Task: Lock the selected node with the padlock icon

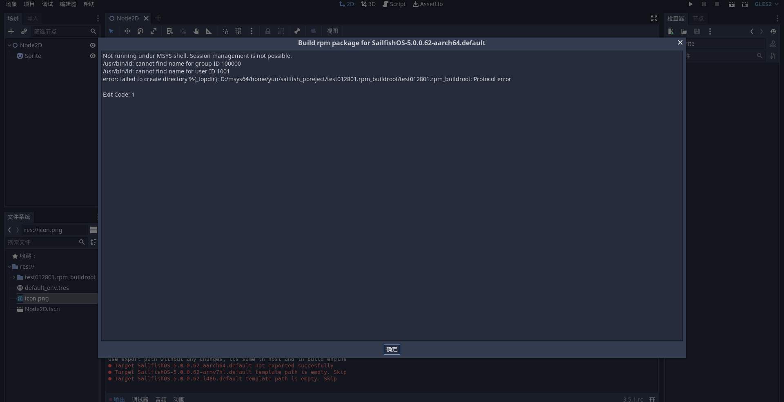Action: point(268,31)
